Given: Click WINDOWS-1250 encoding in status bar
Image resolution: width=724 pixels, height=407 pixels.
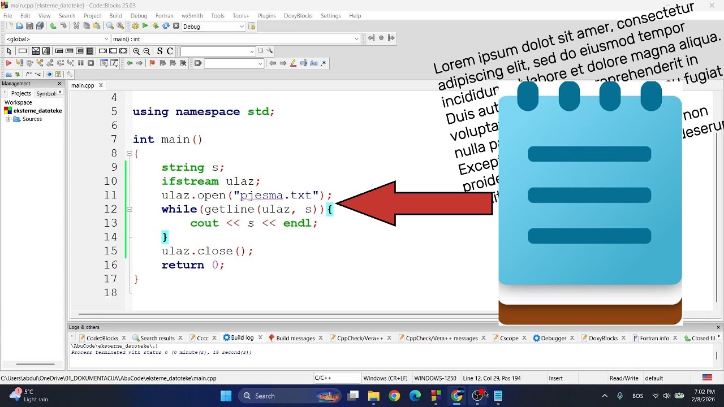Looking at the screenshot, I should (435, 378).
